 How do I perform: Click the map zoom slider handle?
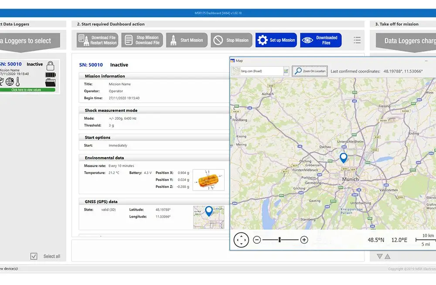coord(280,240)
